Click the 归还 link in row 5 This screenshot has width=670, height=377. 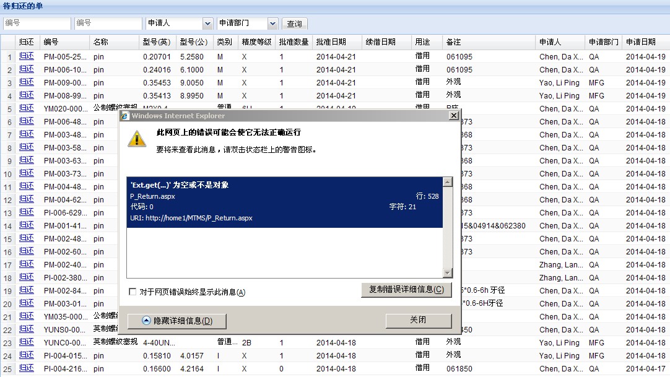pos(26,108)
